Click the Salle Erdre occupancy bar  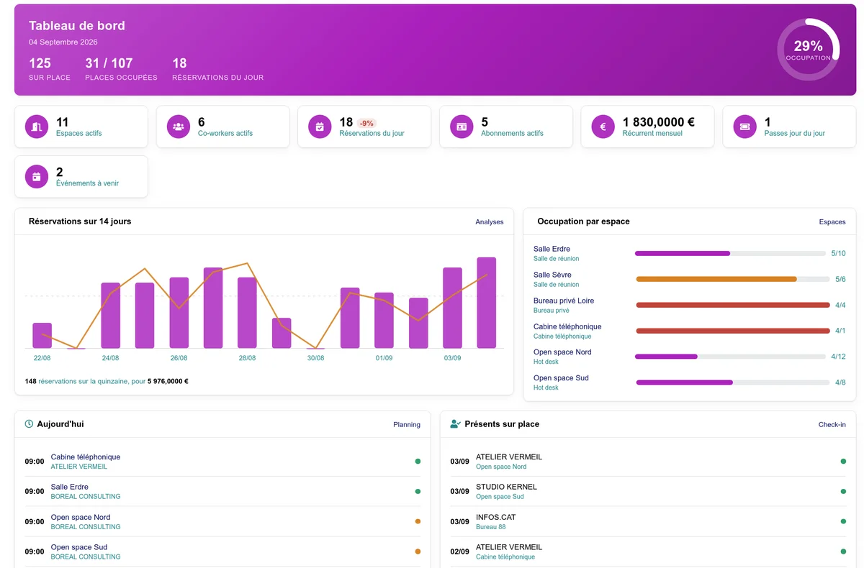point(730,253)
